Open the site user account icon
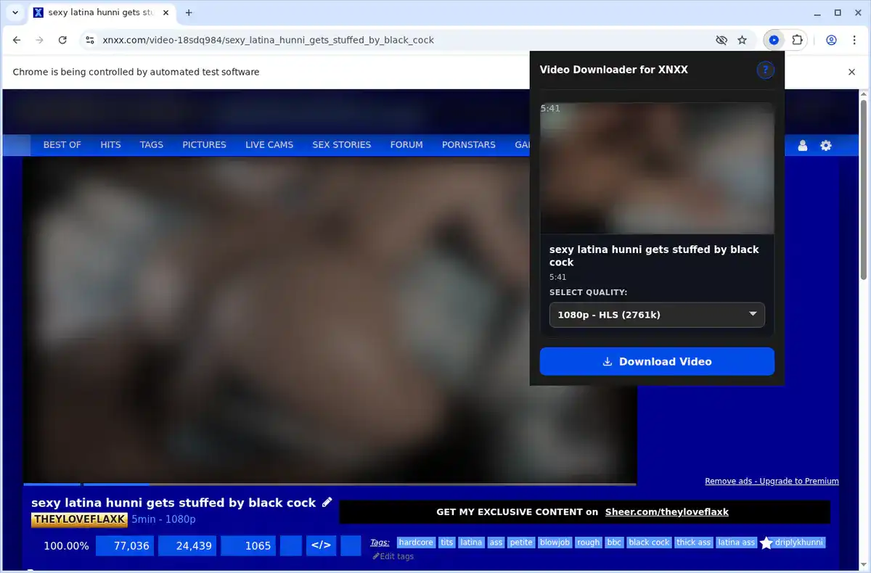 pos(803,145)
